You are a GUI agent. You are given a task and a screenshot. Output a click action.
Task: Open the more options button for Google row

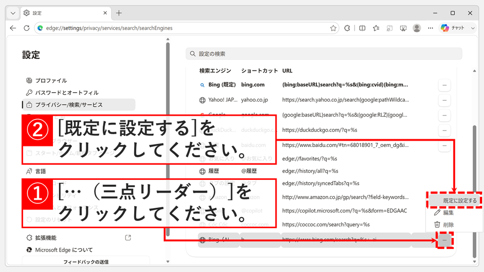pyautogui.click(x=444, y=115)
